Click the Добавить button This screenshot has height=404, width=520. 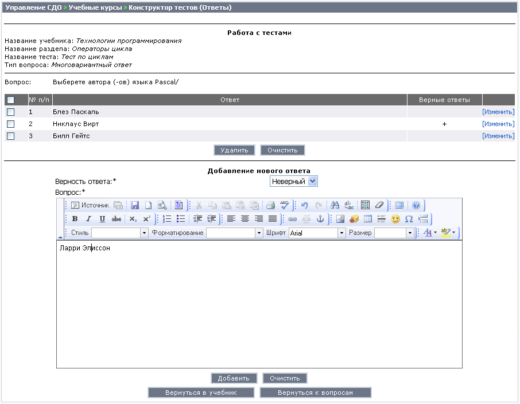pos(234,378)
